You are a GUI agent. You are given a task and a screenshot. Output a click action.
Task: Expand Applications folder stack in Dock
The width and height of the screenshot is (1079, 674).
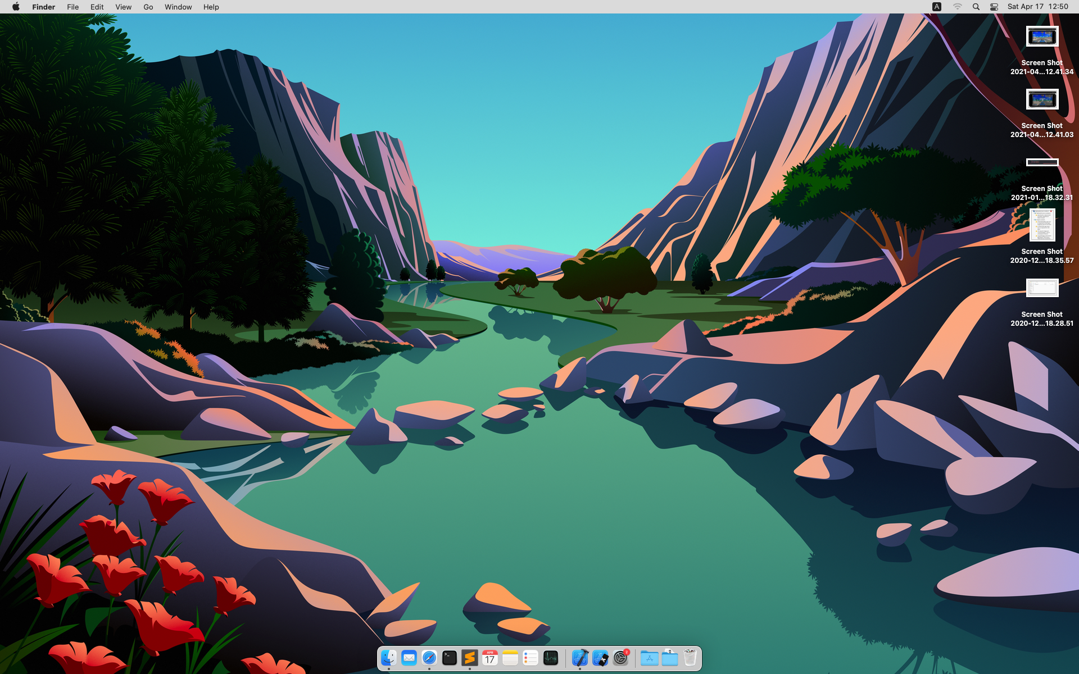[x=650, y=658]
